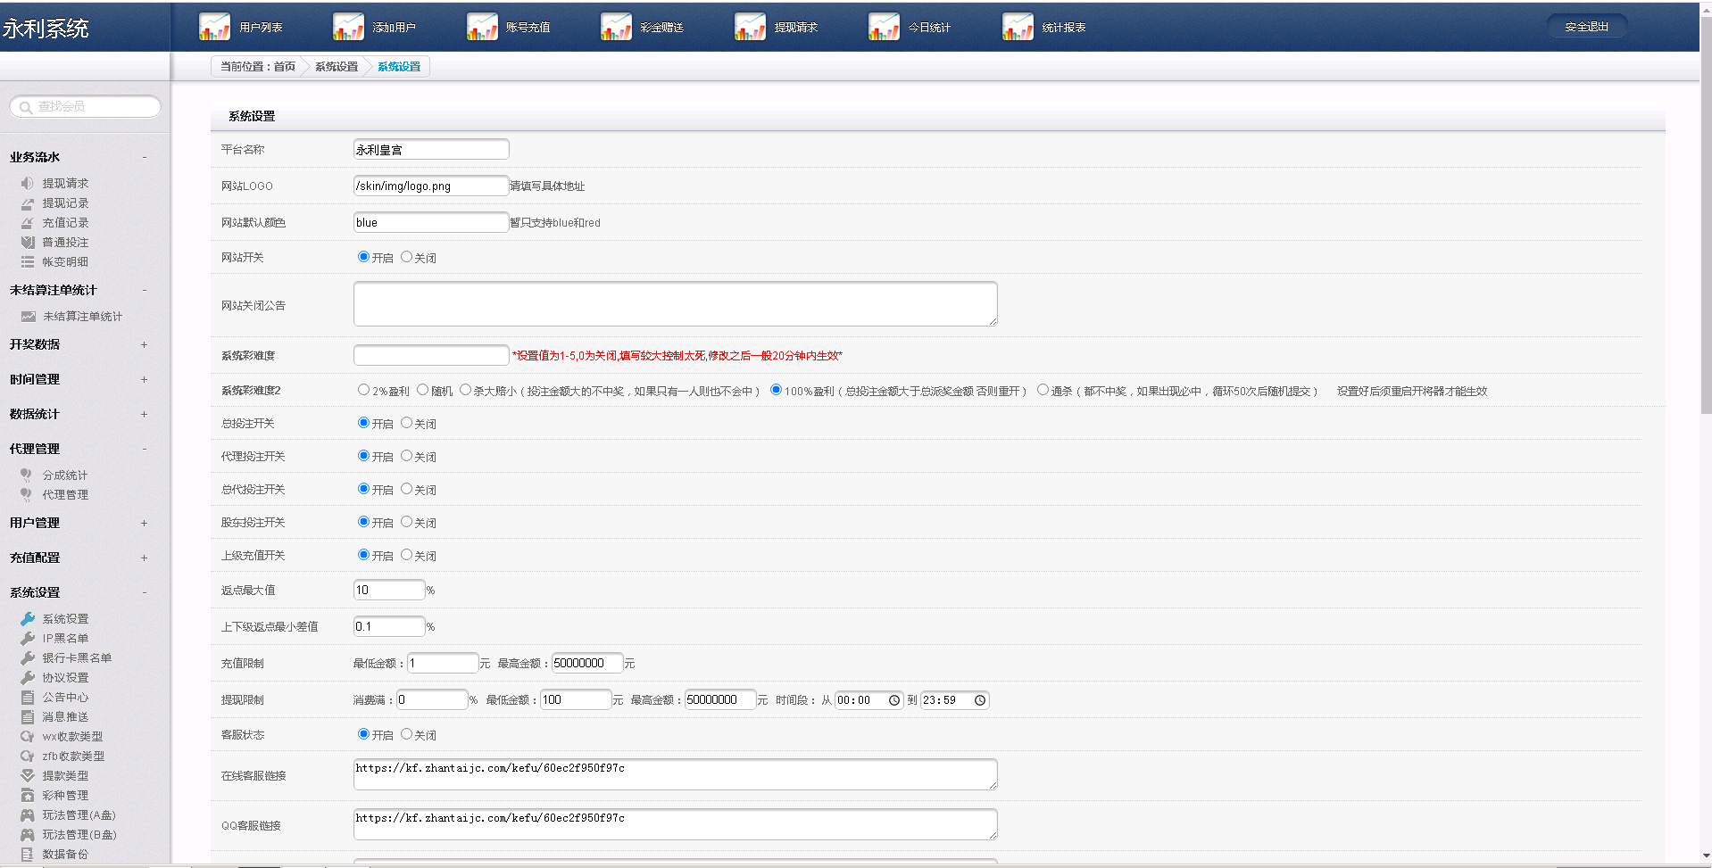Click the search magnifier icon in 查找会员 box
1712x868 pixels.
[x=26, y=107]
